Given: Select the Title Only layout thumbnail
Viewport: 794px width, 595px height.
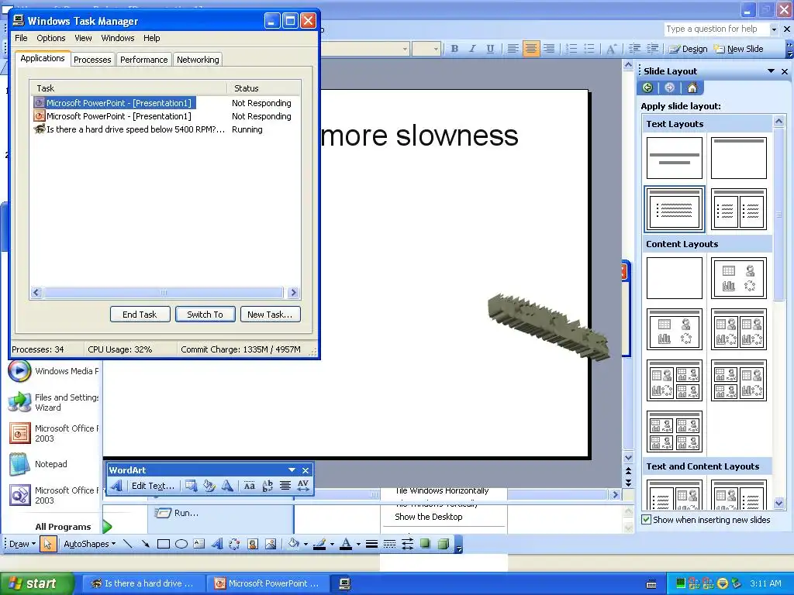Looking at the screenshot, I should click(739, 158).
